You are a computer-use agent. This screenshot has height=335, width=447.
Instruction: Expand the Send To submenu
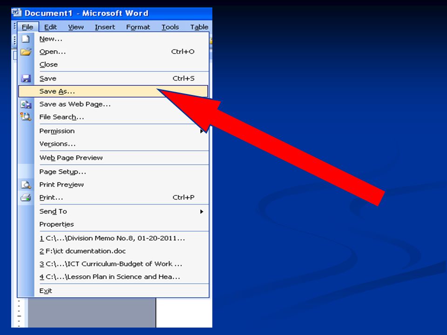coord(113,211)
